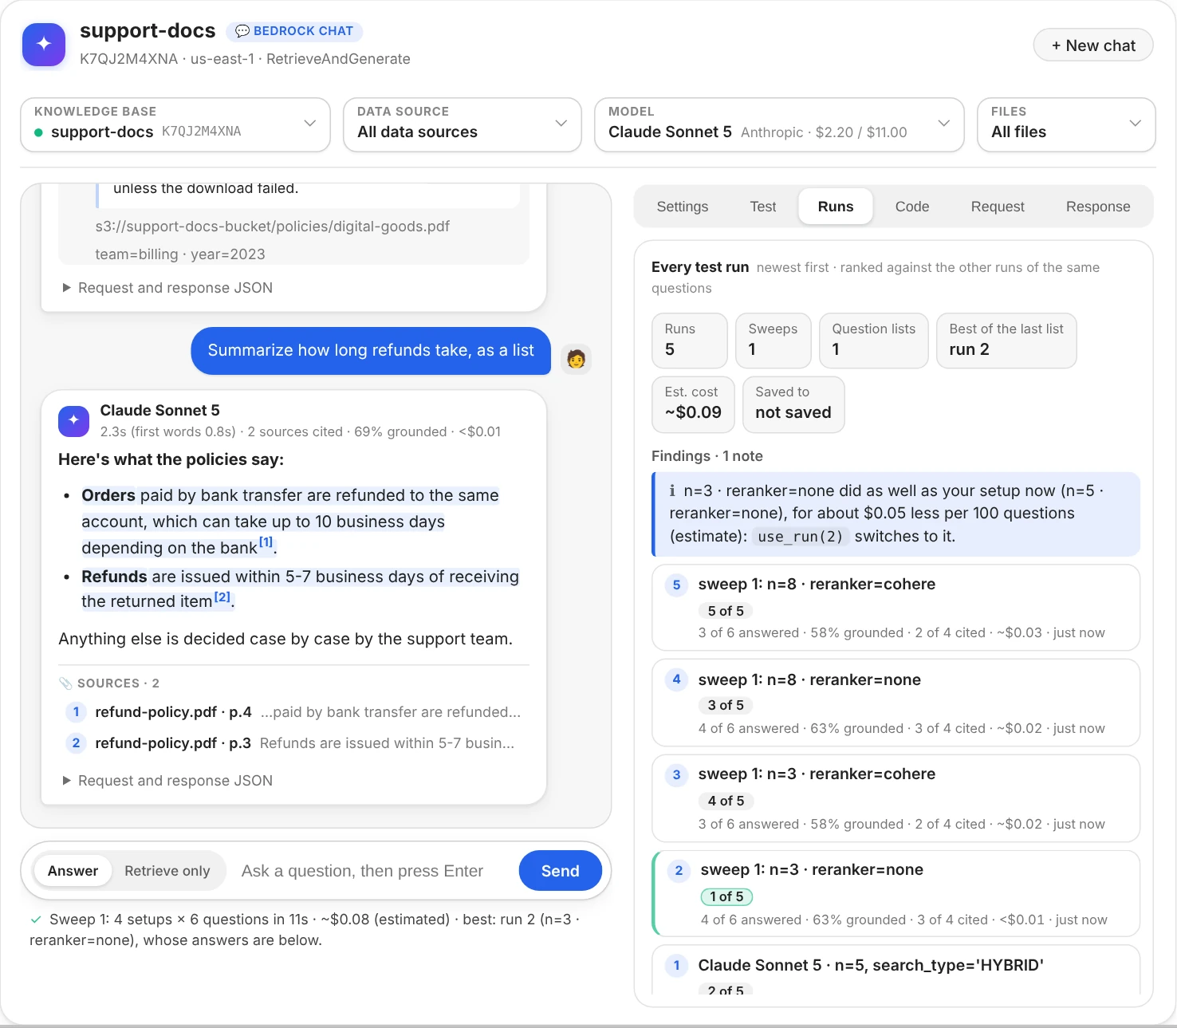The width and height of the screenshot is (1177, 1028).
Task: Click the 1 of 5 rank badge
Action: pyautogui.click(x=726, y=896)
